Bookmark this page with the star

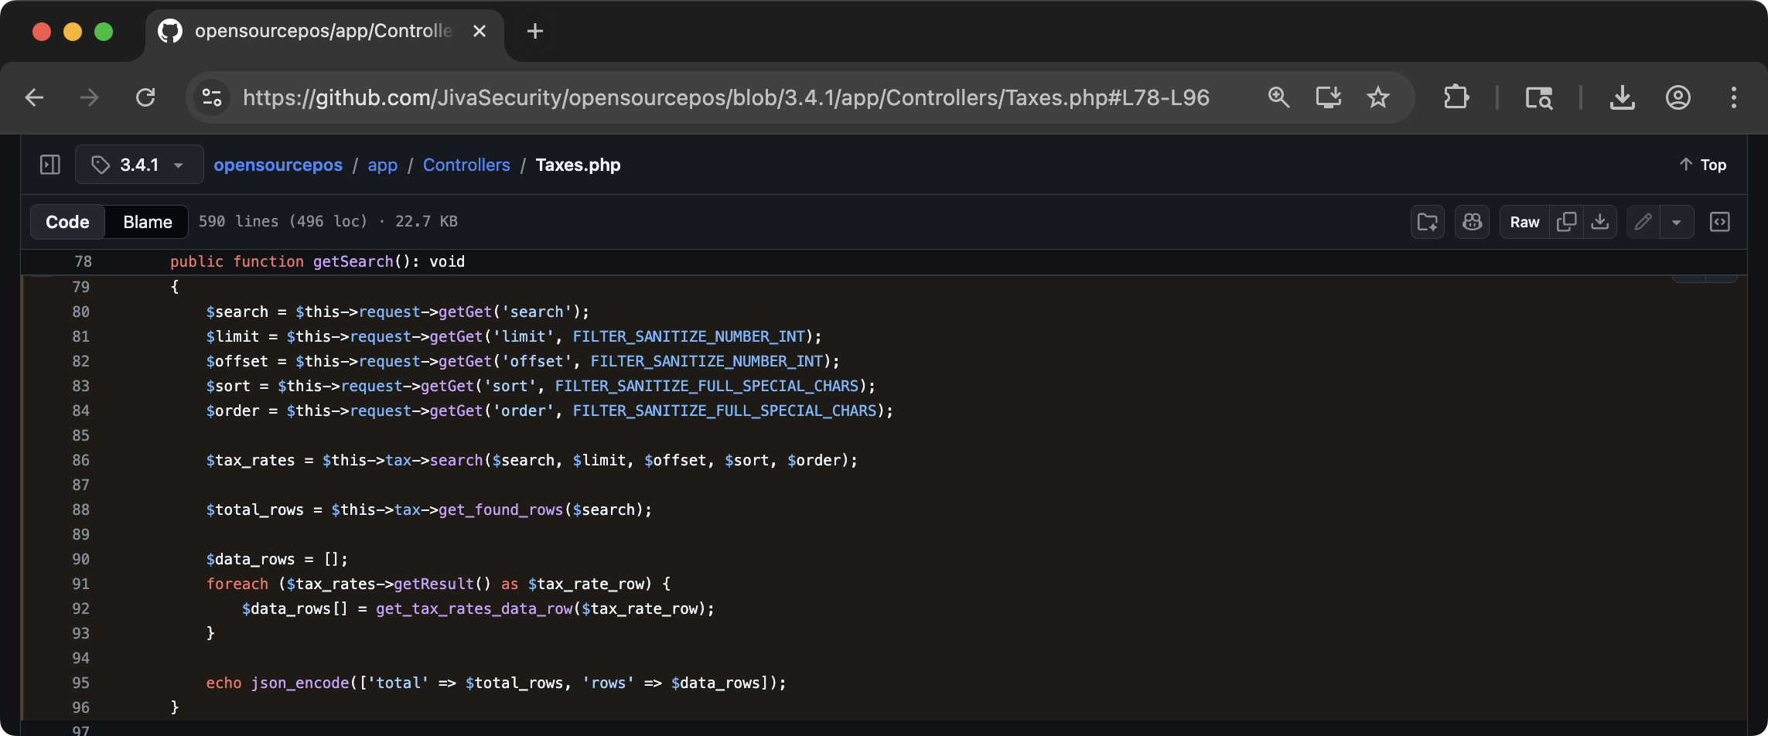point(1378,97)
